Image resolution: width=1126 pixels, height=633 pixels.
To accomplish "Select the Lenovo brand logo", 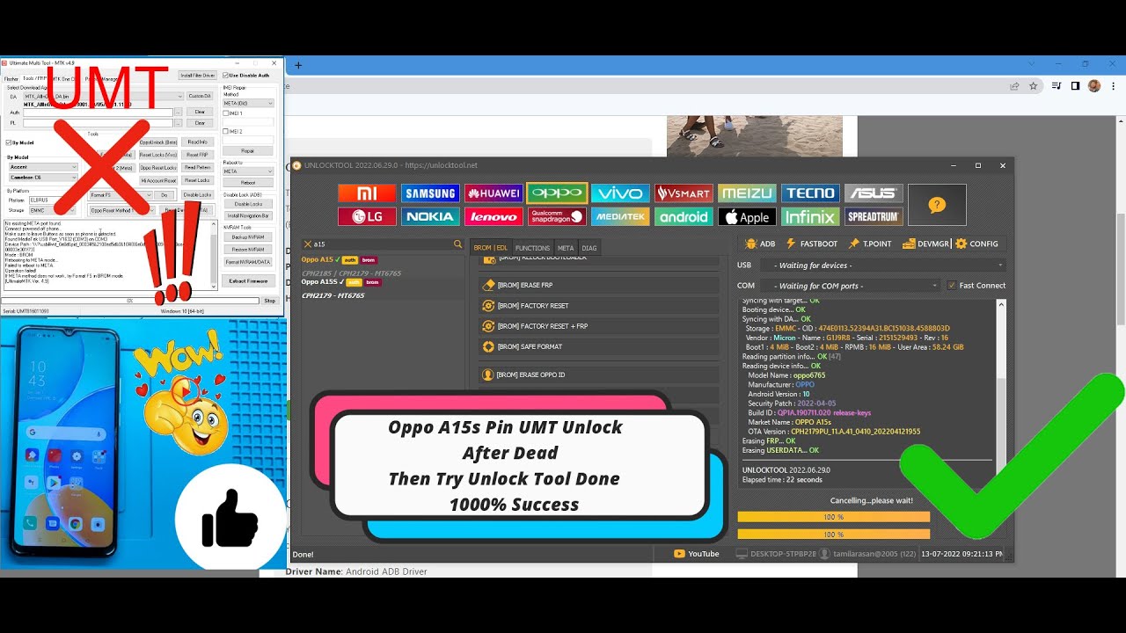I will [x=494, y=216].
